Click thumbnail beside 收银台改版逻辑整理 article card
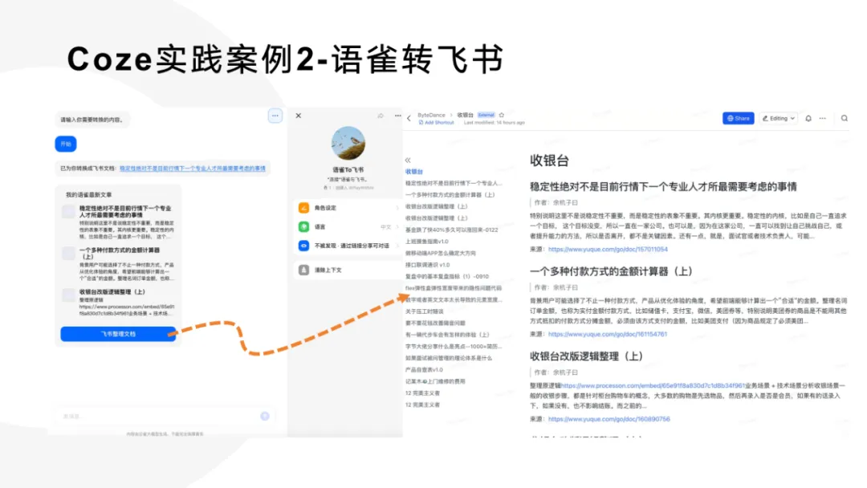The width and height of the screenshot is (867, 488). point(68,295)
